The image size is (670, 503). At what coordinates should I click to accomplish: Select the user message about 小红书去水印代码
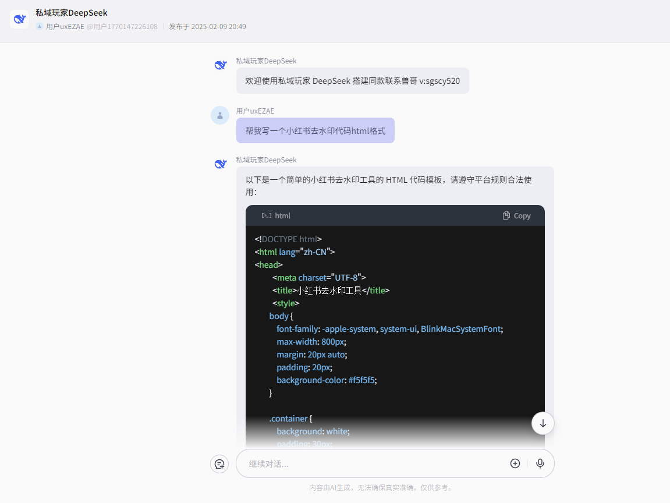(x=315, y=130)
